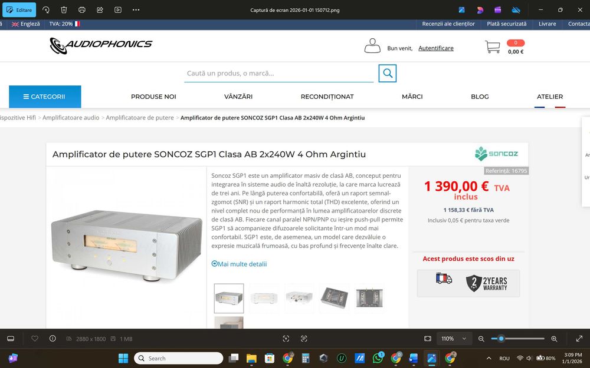Click the Task View icon on taskbar

(x=234, y=358)
